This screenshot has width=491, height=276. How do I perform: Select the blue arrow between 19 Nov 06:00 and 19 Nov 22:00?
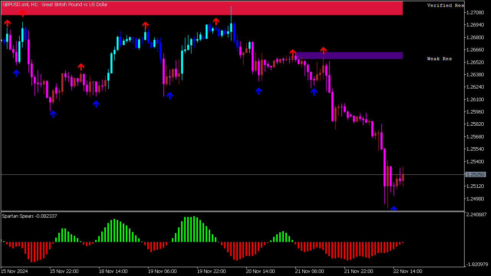[x=170, y=95]
